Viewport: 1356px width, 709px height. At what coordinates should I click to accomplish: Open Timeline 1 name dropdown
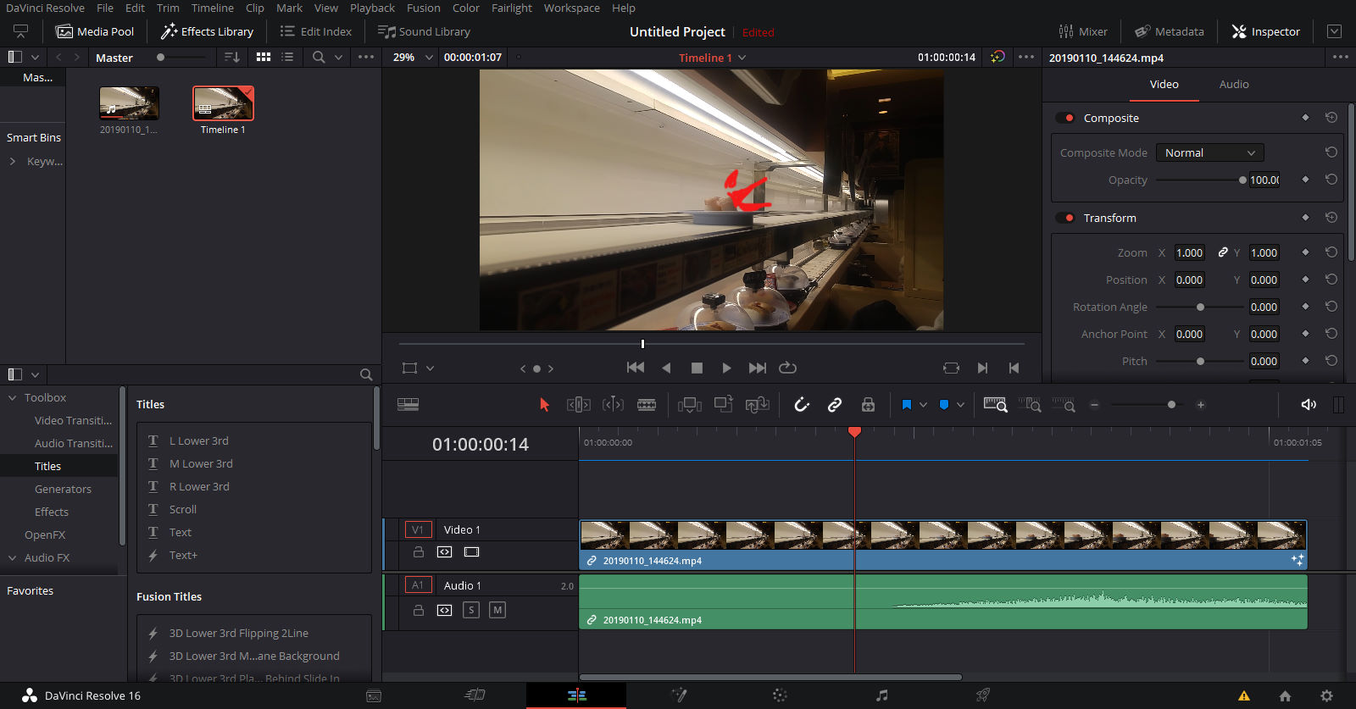coord(712,58)
